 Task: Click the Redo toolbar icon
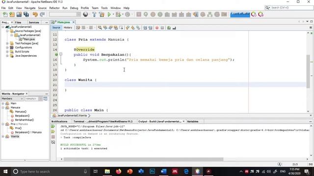pyautogui.click(x=42, y=14)
